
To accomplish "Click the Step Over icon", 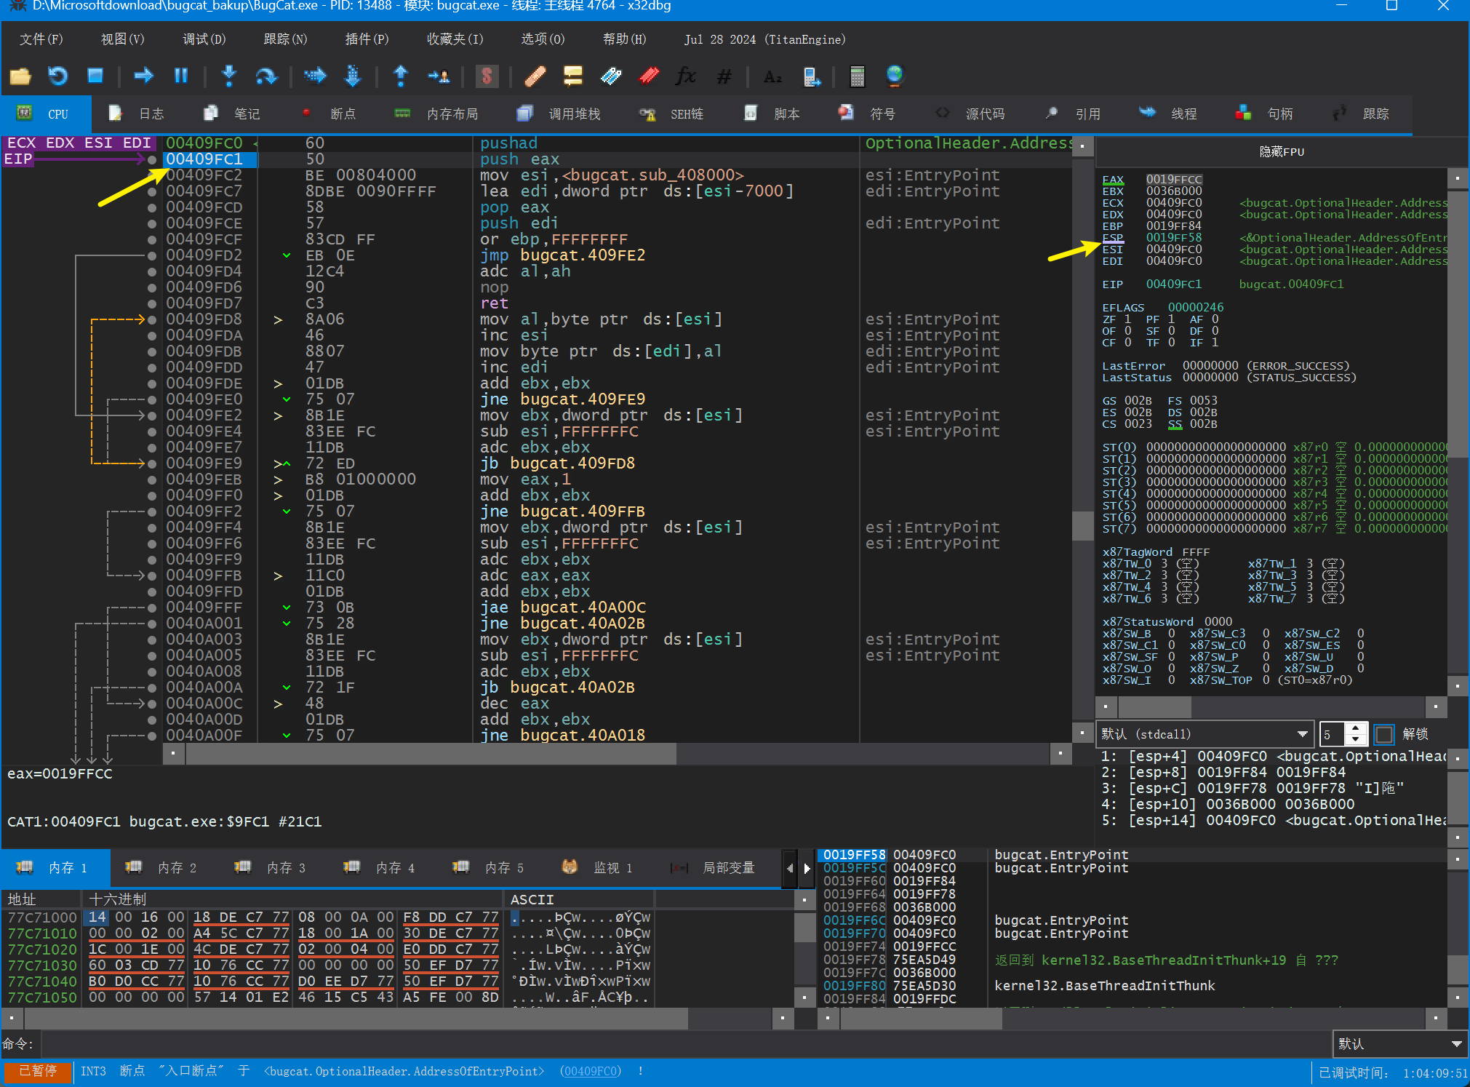I will 266,76.
